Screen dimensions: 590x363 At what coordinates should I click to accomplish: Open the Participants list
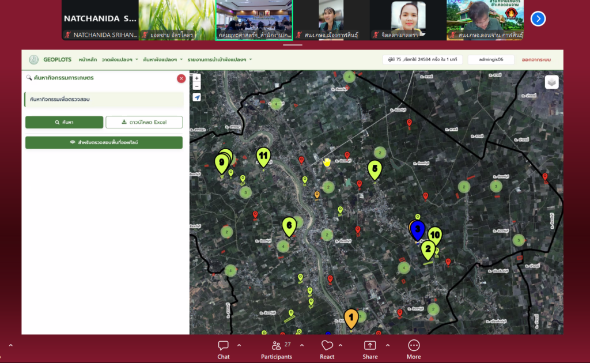tap(277, 350)
